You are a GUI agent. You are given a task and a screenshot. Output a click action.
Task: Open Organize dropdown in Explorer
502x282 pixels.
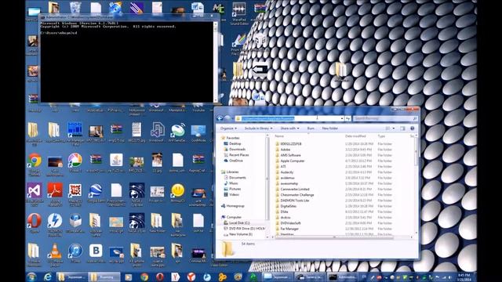228,128
